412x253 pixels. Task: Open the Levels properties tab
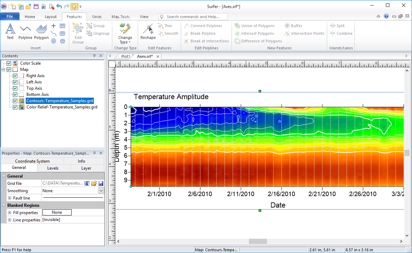(x=53, y=168)
